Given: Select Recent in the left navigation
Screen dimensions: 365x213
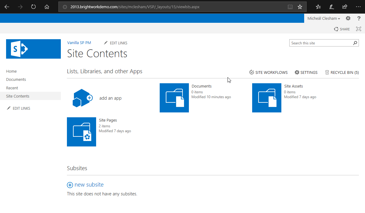Looking at the screenshot, I should tap(12, 88).
